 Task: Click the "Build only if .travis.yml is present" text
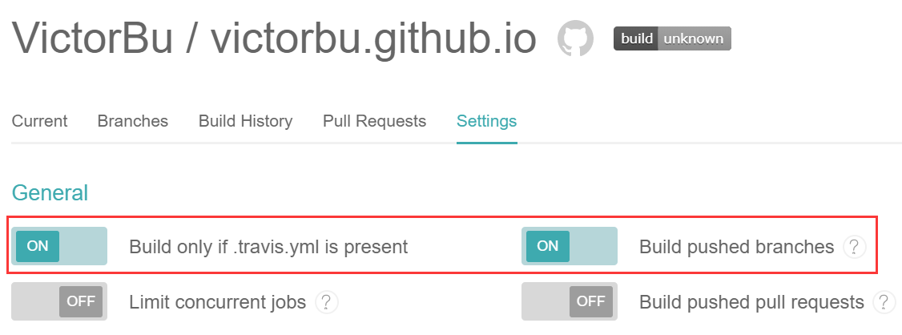[x=268, y=247]
